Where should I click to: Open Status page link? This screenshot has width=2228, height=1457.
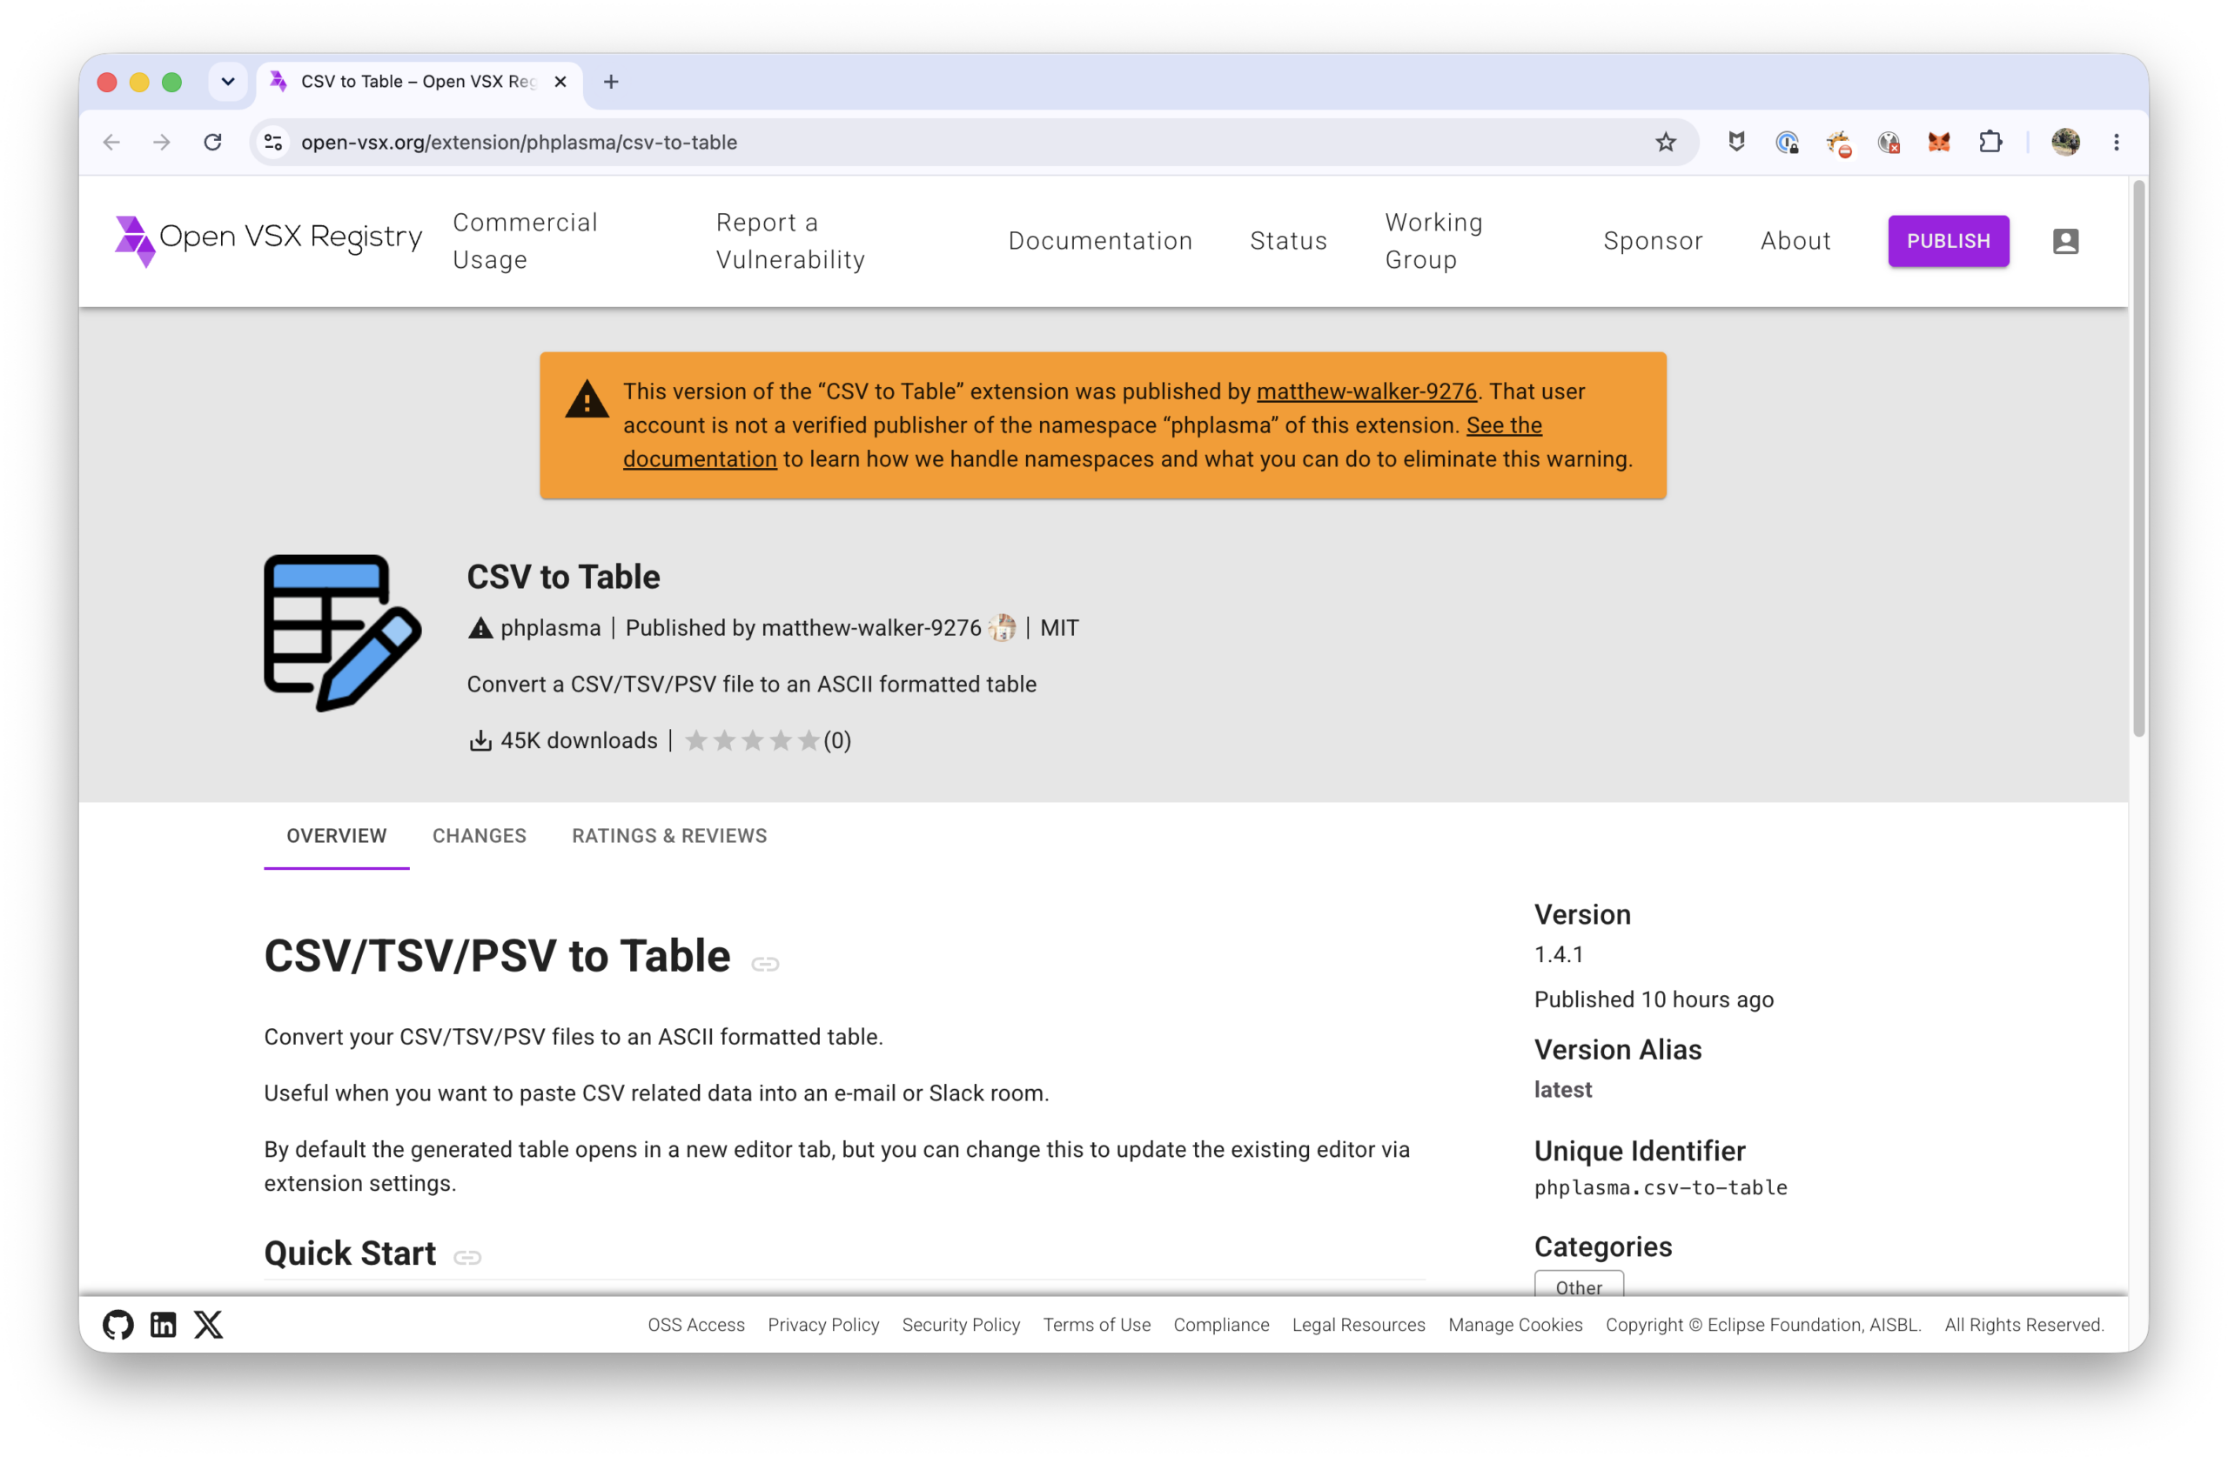point(1288,240)
